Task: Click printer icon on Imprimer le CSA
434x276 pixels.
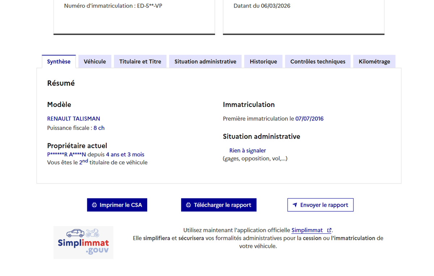Action: pos(94,205)
